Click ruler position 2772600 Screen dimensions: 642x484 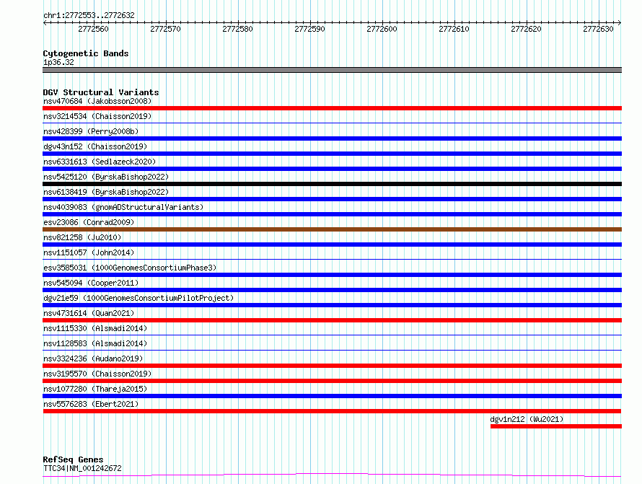[382, 29]
